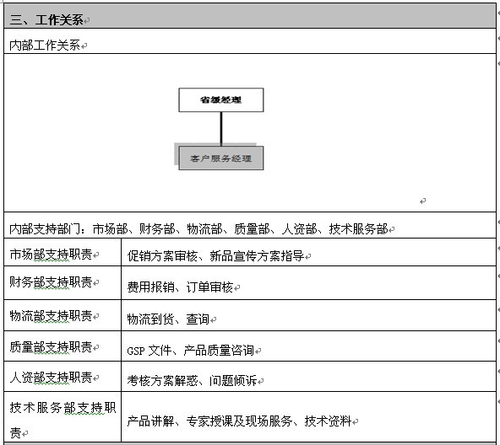500x445 pixels.
Task: Click the 质量部支持职责 table cell
Action: [62, 346]
